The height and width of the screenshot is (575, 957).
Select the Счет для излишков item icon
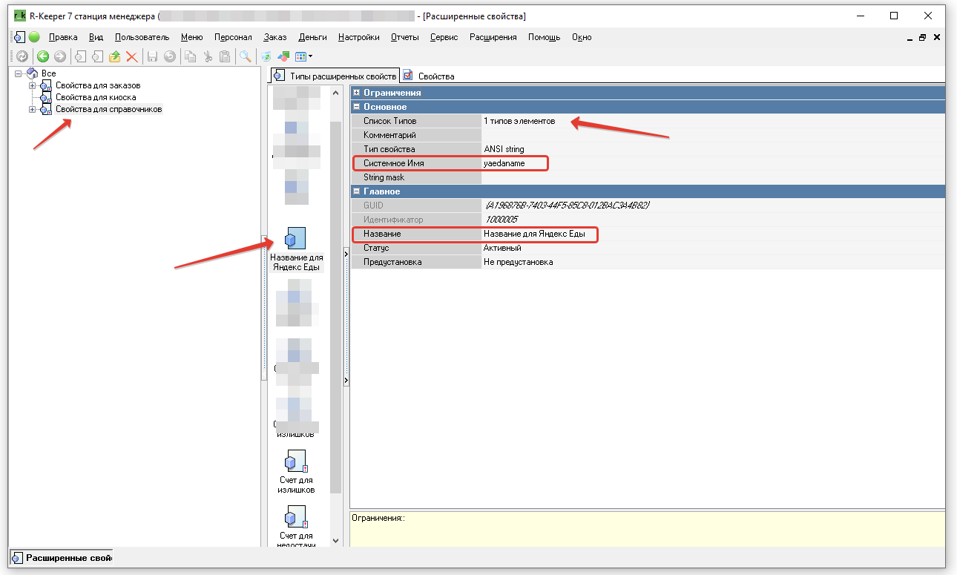tap(296, 460)
